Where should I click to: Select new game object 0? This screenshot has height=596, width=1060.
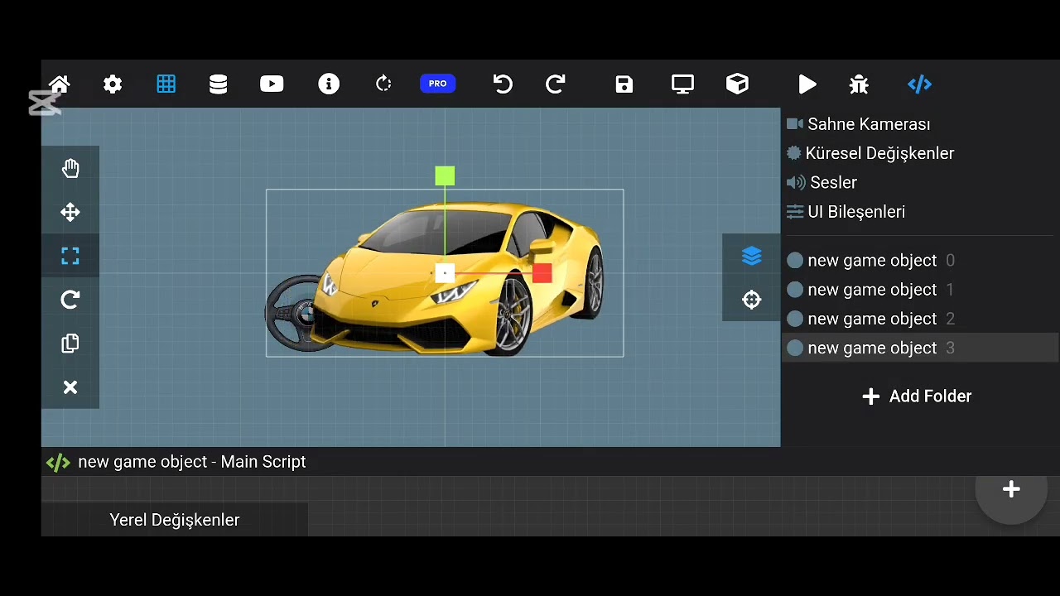919,261
